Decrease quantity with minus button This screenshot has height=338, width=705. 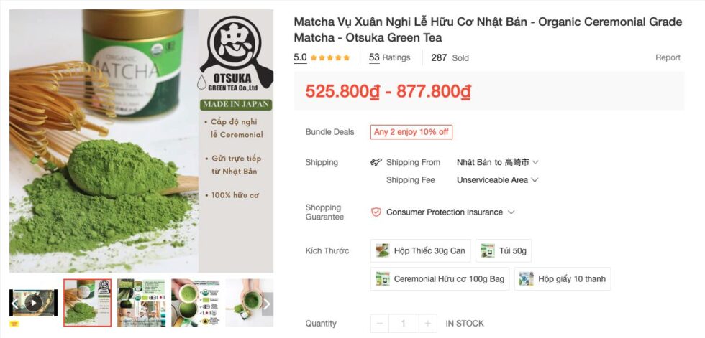coord(380,323)
